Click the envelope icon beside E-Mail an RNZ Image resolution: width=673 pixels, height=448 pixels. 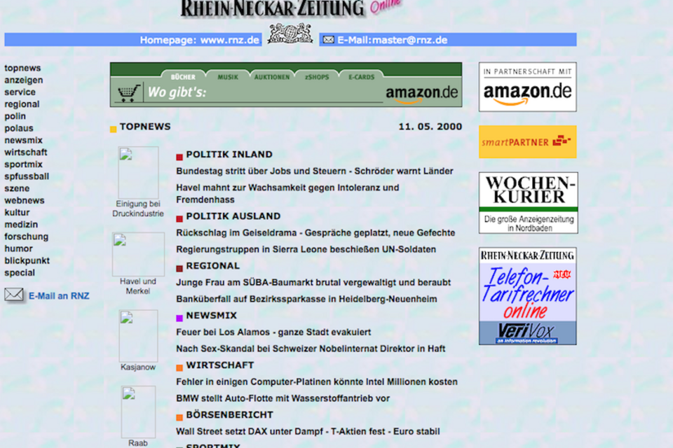[x=14, y=295]
